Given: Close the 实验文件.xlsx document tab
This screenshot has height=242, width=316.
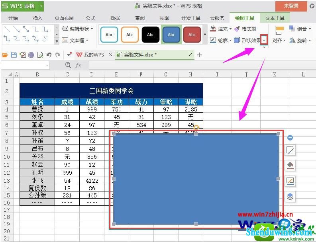Looking at the screenshot, I should [x=190, y=55].
